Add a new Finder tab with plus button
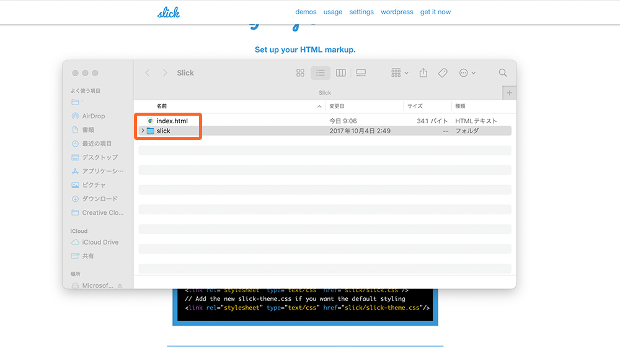The height and width of the screenshot is (348, 620). pyautogui.click(x=509, y=93)
